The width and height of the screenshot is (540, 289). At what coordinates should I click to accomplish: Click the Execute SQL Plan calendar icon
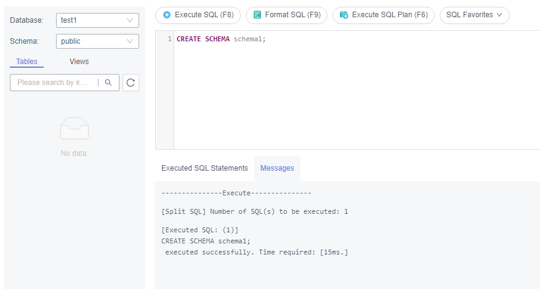pyautogui.click(x=344, y=15)
